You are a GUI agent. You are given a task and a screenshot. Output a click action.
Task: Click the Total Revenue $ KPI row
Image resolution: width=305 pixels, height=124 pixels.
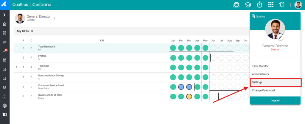(131, 48)
